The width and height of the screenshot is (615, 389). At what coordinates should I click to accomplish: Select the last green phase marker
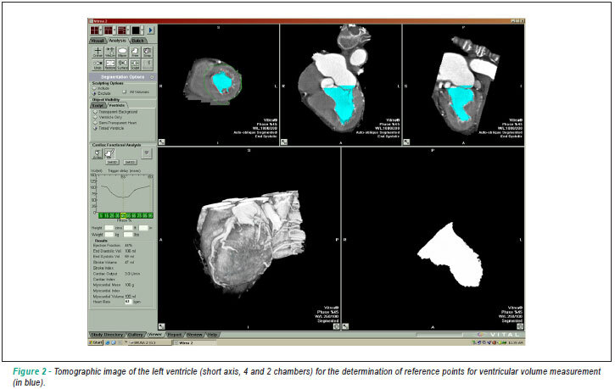151,216
